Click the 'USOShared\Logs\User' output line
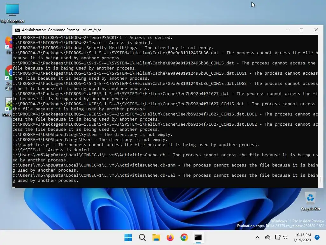326x245 pixels. coord(90,140)
